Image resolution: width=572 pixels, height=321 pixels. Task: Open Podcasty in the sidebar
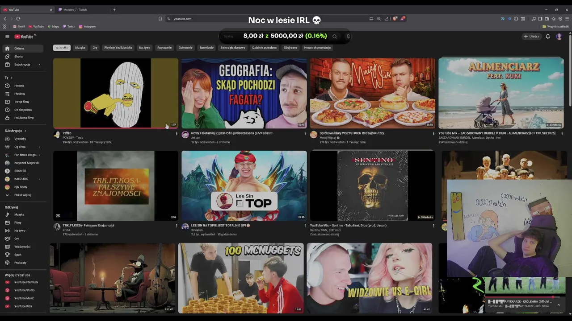23,263
